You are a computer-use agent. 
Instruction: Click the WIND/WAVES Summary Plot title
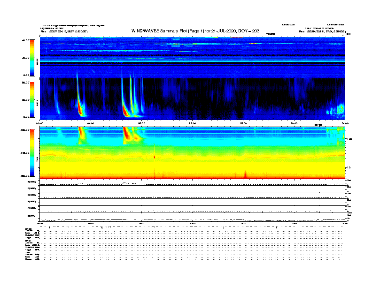(x=195, y=31)
